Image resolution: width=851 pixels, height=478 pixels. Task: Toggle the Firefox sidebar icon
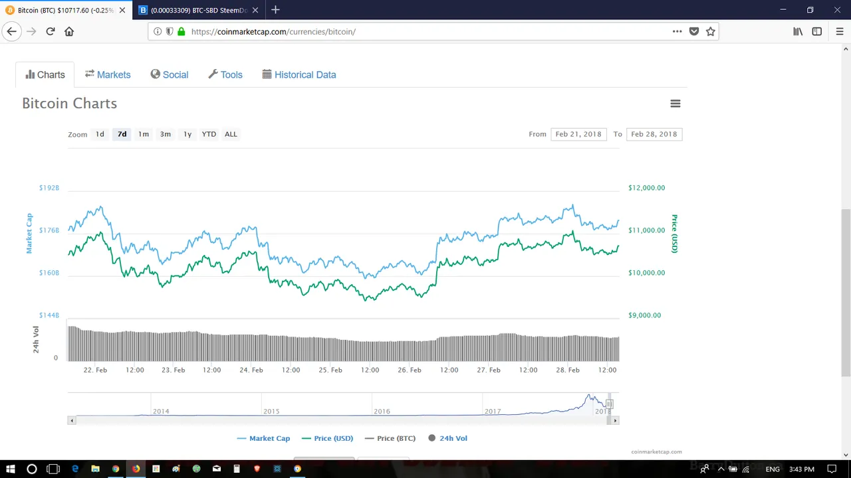tap(817, 31)
